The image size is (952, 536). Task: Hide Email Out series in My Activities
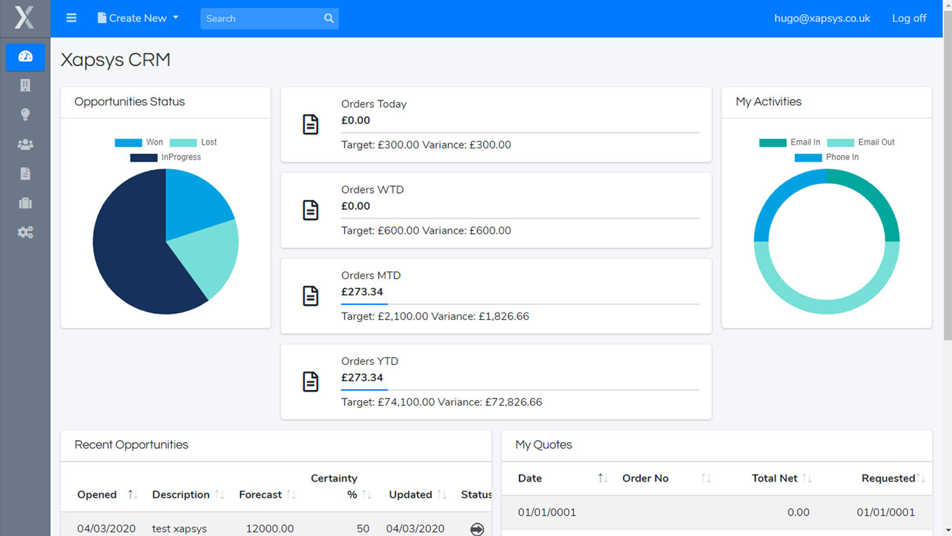point(861,143)
